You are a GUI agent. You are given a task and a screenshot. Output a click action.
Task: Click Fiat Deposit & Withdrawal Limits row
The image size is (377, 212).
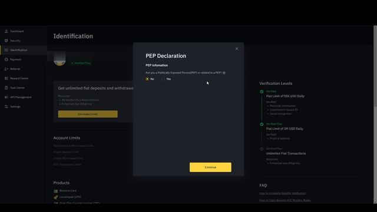point(73,145)
